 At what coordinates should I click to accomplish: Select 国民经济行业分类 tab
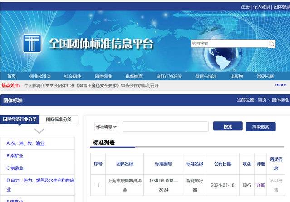pyautogui.click(x=20, y=120)
